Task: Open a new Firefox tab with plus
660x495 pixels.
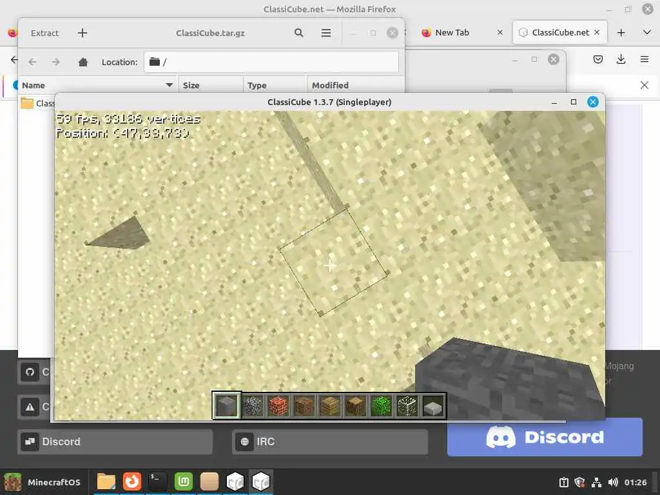Action: 621,32
